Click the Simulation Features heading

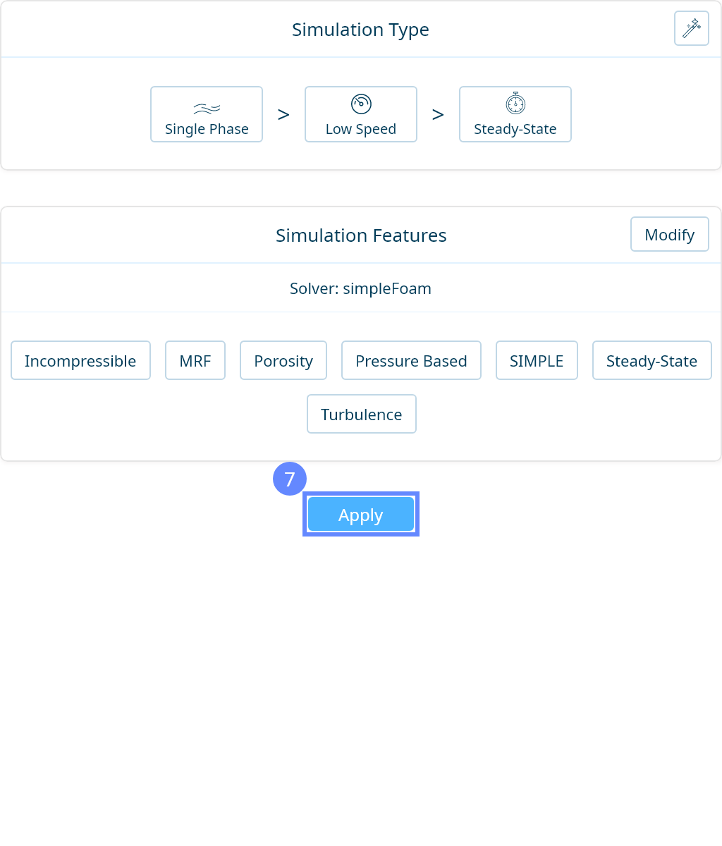click(x=361, y=235)
